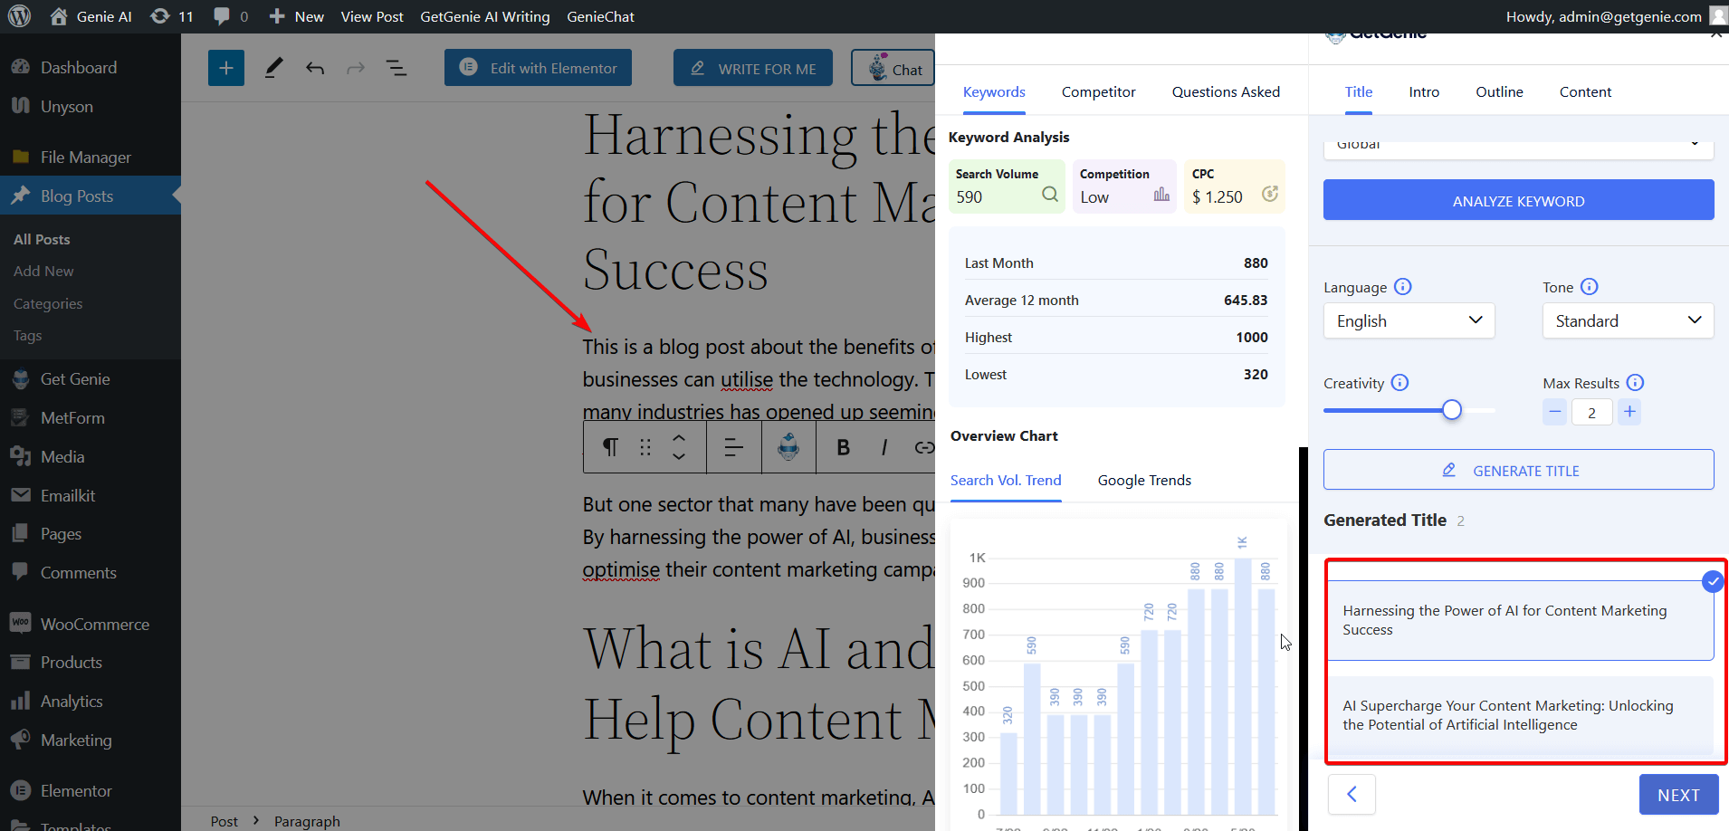Screen dimensions: 1729x831
Task: Open the Tone dropdown set to Standard
Action: tap(1628, 320)
